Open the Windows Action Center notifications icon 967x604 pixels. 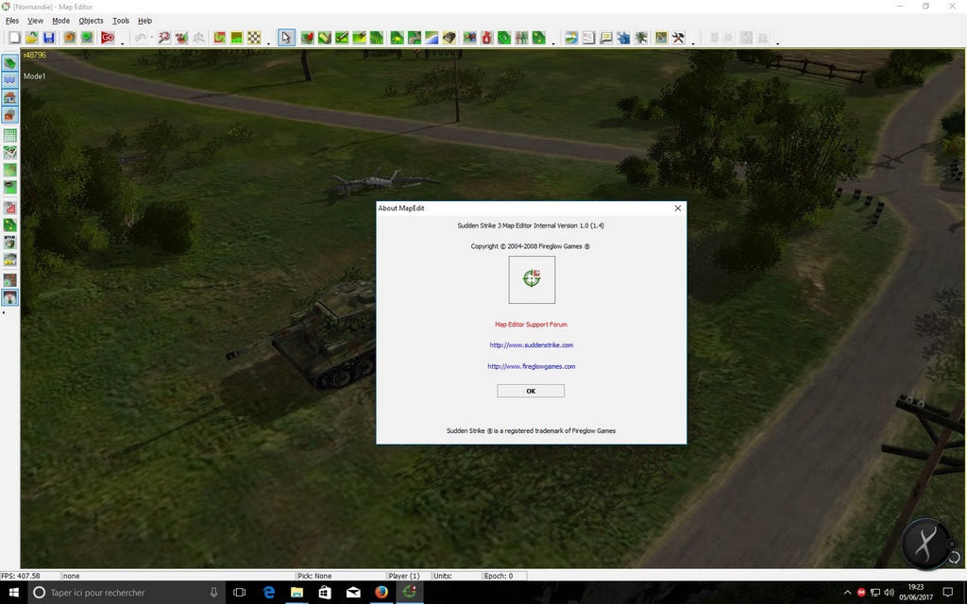click(948, 593)
